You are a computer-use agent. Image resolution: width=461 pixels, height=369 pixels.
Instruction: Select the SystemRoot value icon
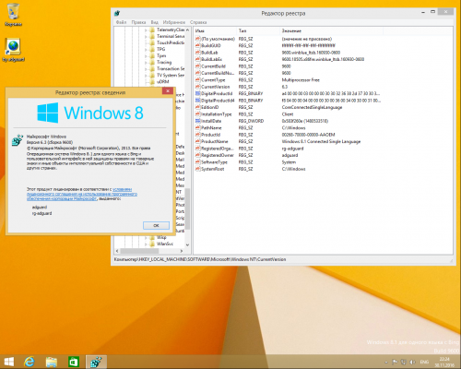[x=198, y=169]
